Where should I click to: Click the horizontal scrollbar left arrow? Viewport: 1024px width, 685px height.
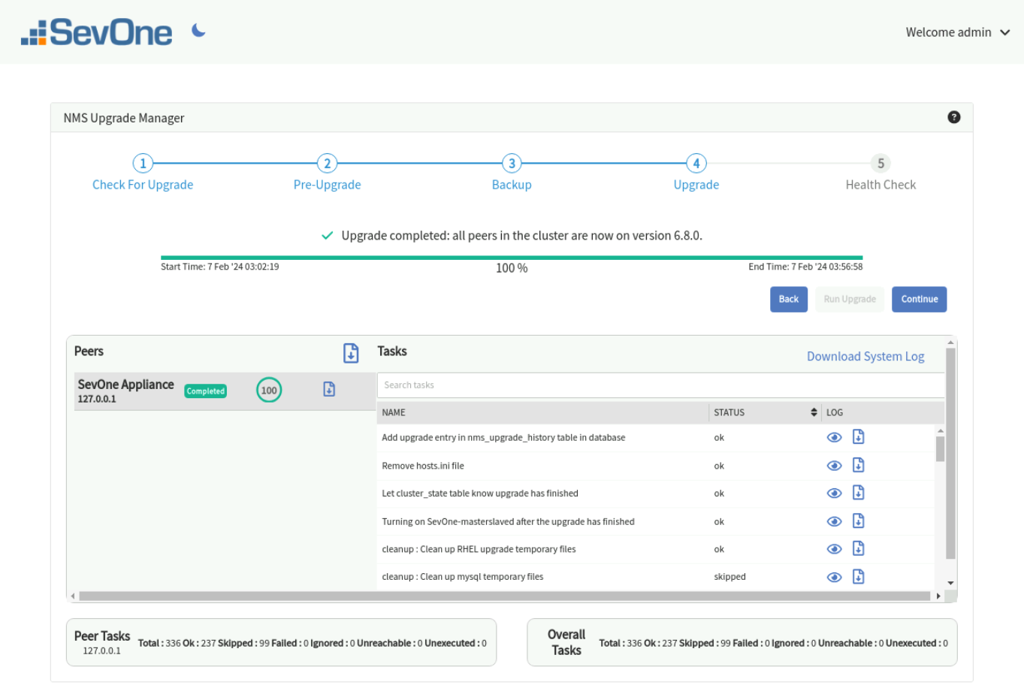click(x=73, y=596)
